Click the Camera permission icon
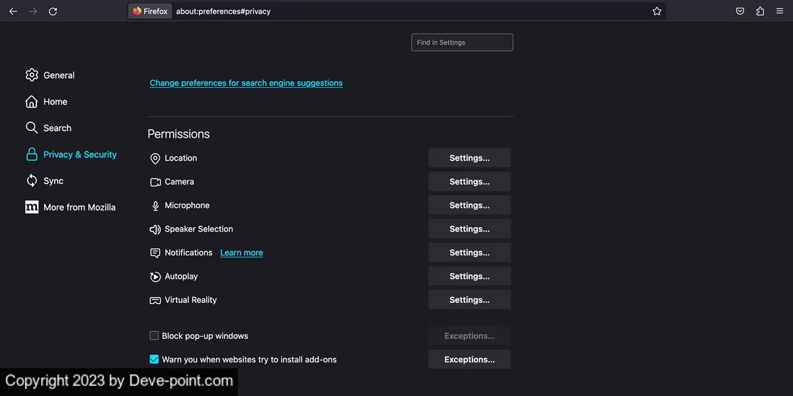 tap(155, 182)
